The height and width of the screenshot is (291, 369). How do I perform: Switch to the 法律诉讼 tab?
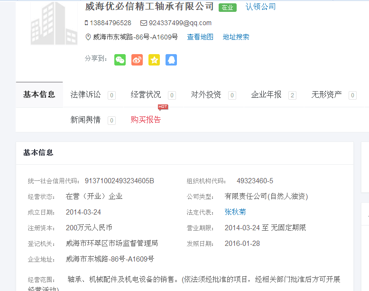86,94
